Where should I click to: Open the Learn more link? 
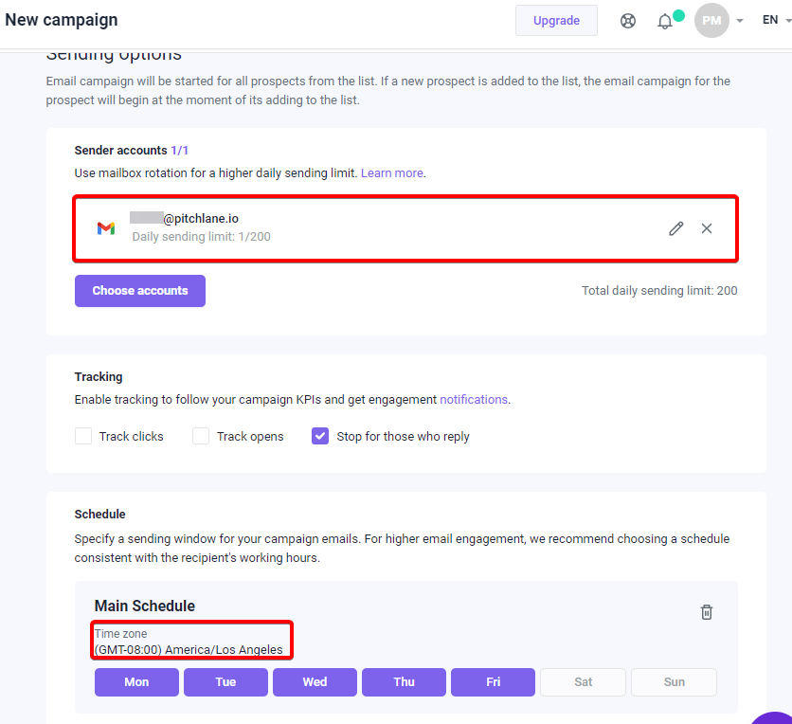[392, 172]
